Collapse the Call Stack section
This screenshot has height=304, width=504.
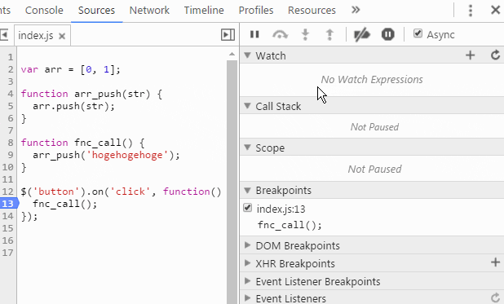point(247,105)
